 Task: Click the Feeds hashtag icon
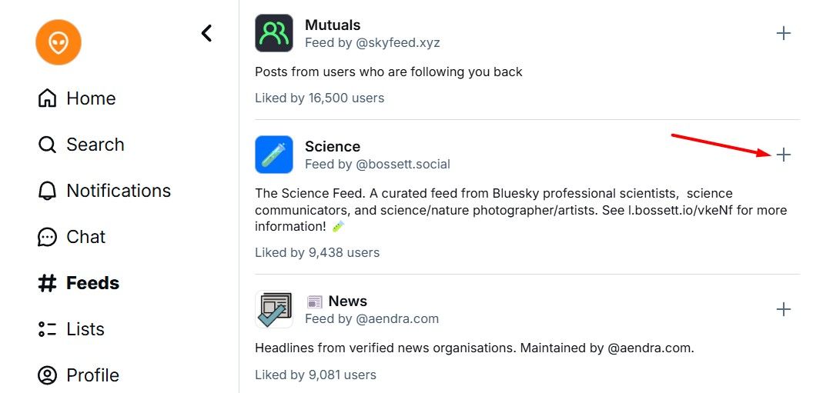(x=47, y=283)
